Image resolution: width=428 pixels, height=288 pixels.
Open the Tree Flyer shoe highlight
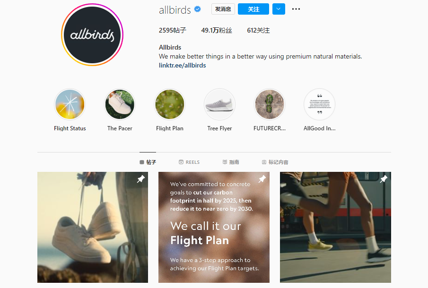coord(220,104)
